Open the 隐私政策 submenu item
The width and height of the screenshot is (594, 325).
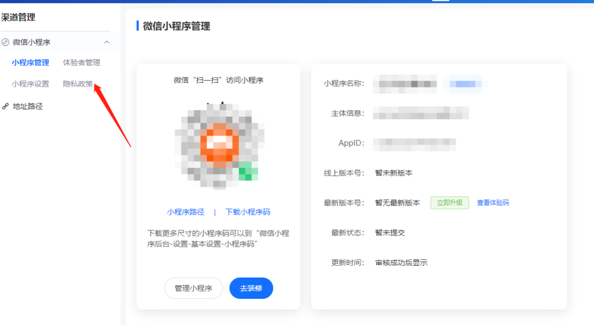(78, 84)
